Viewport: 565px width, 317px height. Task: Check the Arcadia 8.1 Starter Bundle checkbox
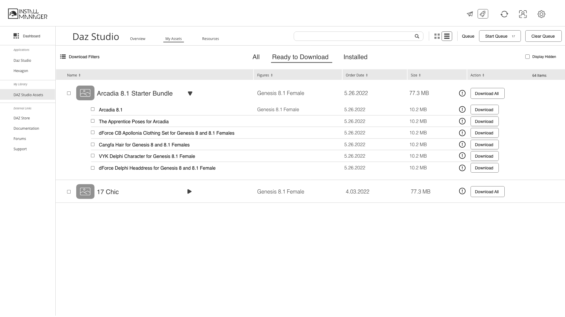pyautogui.click(x=69, y=93)
